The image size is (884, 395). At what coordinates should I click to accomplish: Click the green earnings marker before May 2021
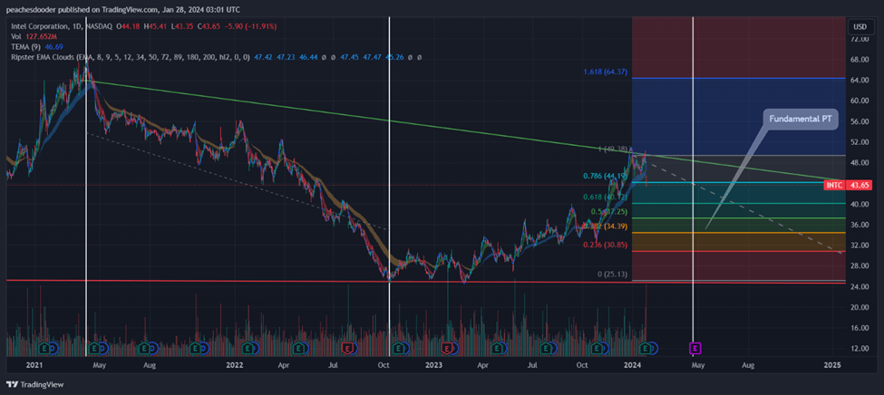(x=95, y=348)
